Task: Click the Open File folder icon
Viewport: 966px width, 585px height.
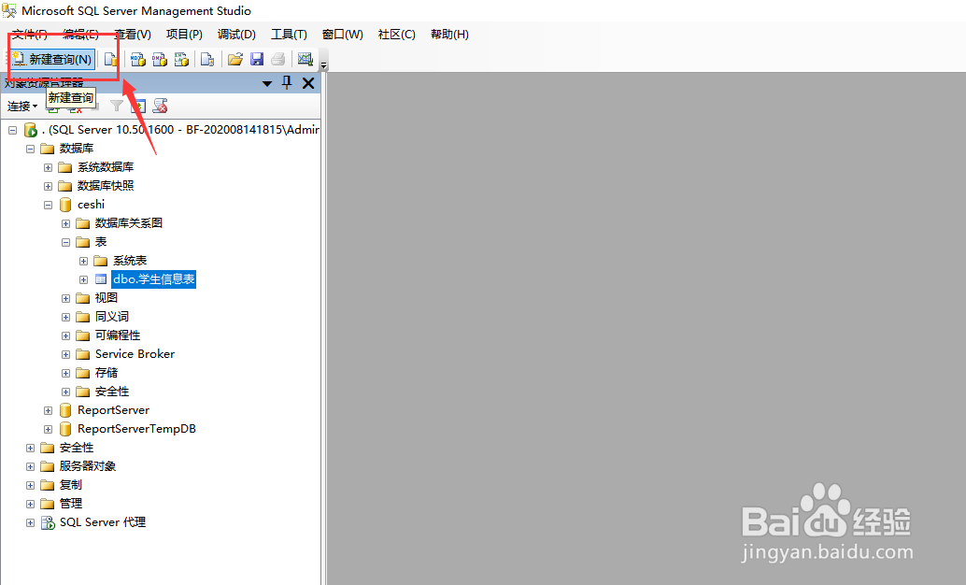Action: (x=234, y=59)
